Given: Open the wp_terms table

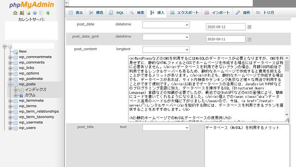Looking at the screenshot, I should coord(28,106).
